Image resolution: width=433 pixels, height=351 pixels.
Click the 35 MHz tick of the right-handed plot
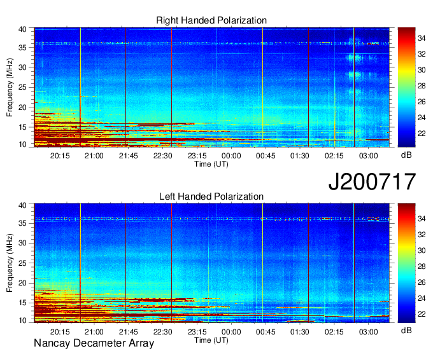22,48
